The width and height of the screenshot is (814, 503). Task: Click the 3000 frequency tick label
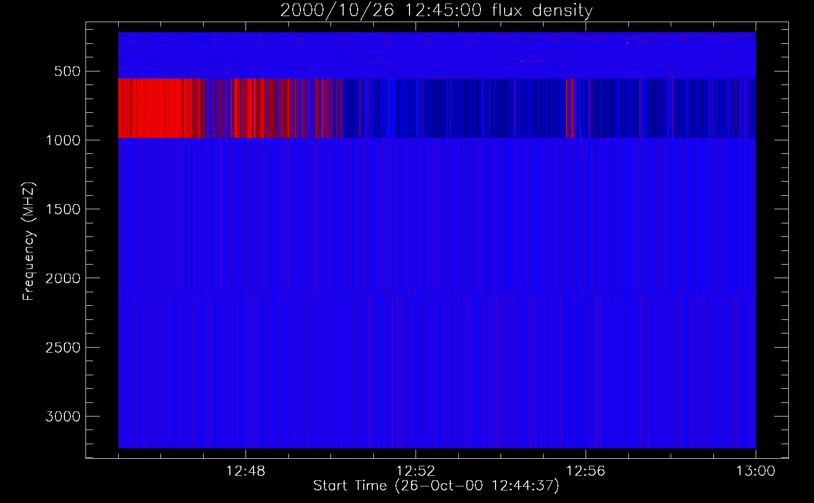click(x=63, y=416)
